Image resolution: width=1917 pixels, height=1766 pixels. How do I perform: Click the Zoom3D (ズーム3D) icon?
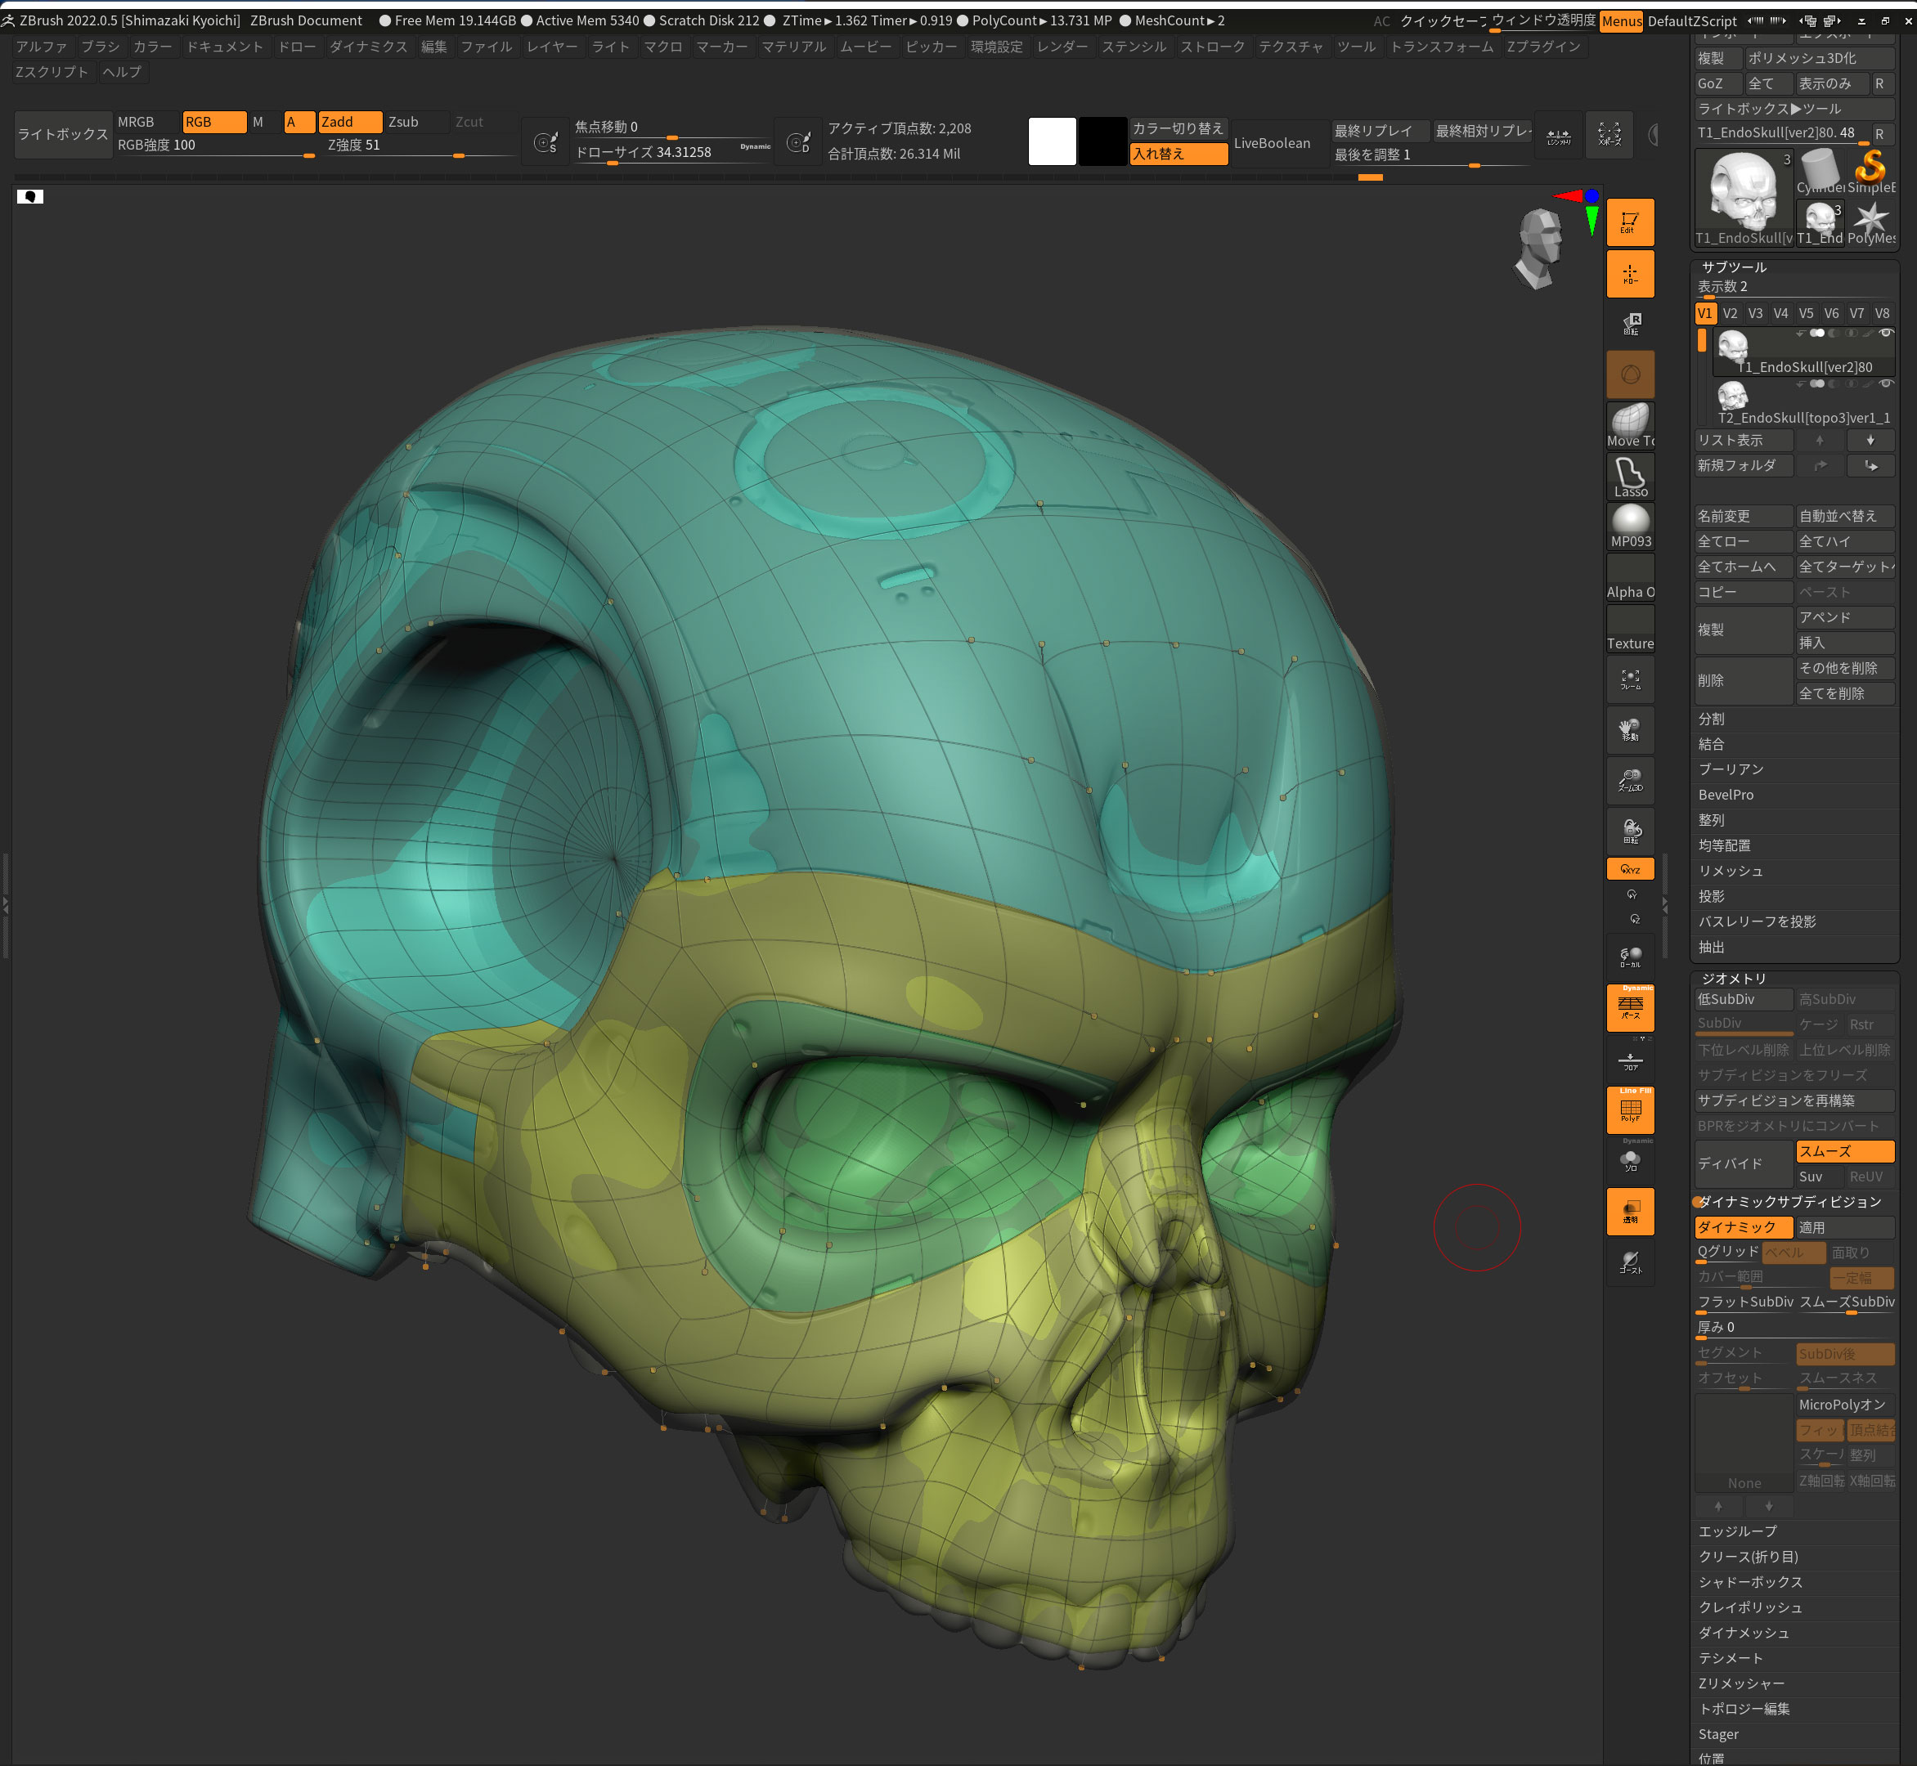click(x=1630, y=781)
